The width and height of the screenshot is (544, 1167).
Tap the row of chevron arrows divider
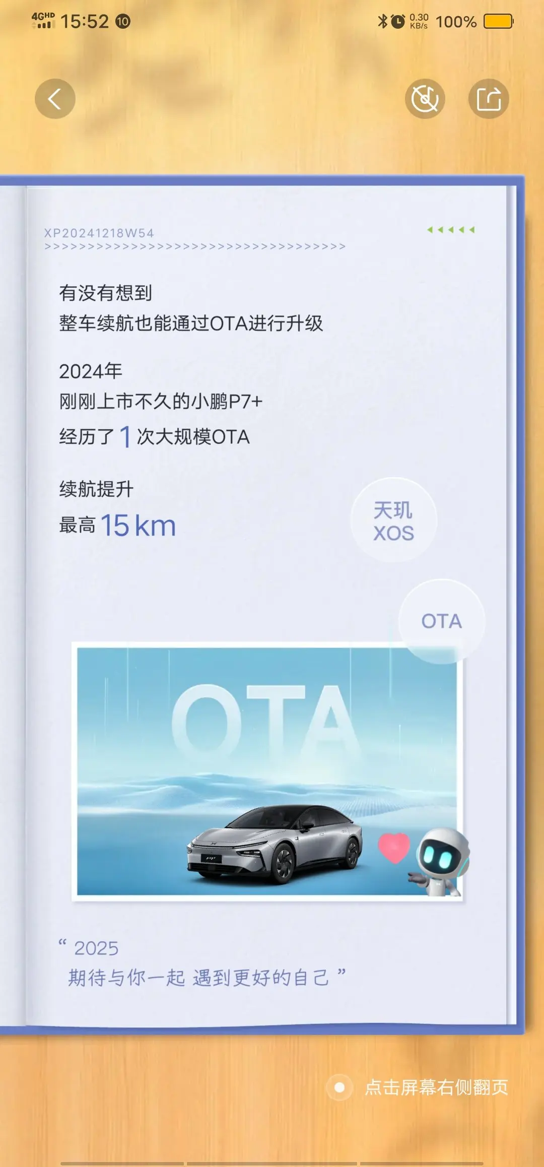coord(195,246)
